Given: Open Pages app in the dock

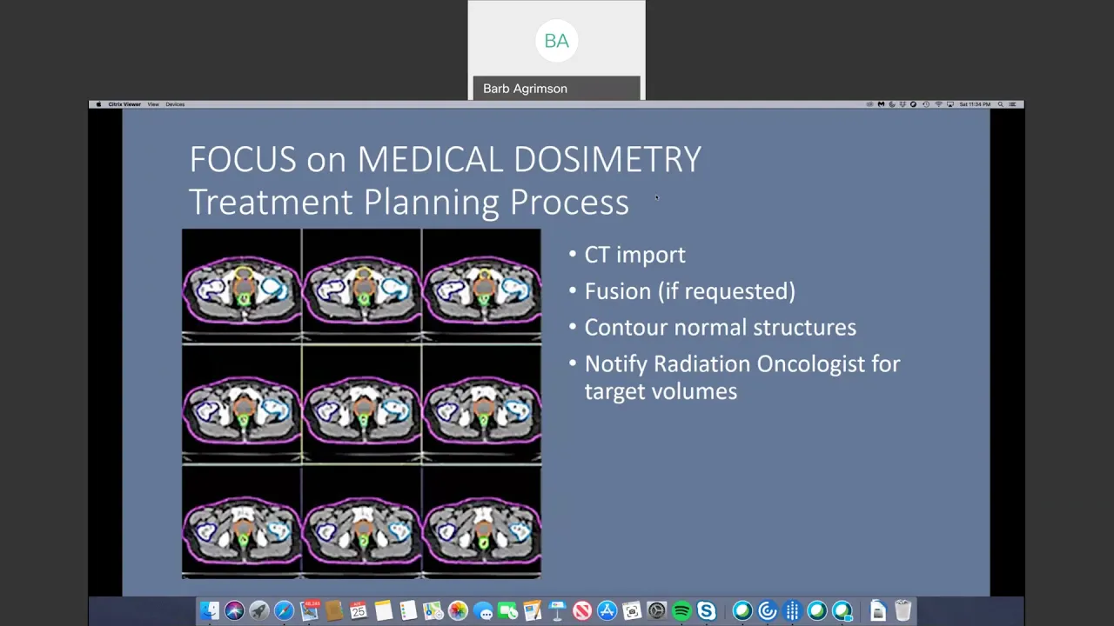Looking at the screenshot, I should (533, 611).
